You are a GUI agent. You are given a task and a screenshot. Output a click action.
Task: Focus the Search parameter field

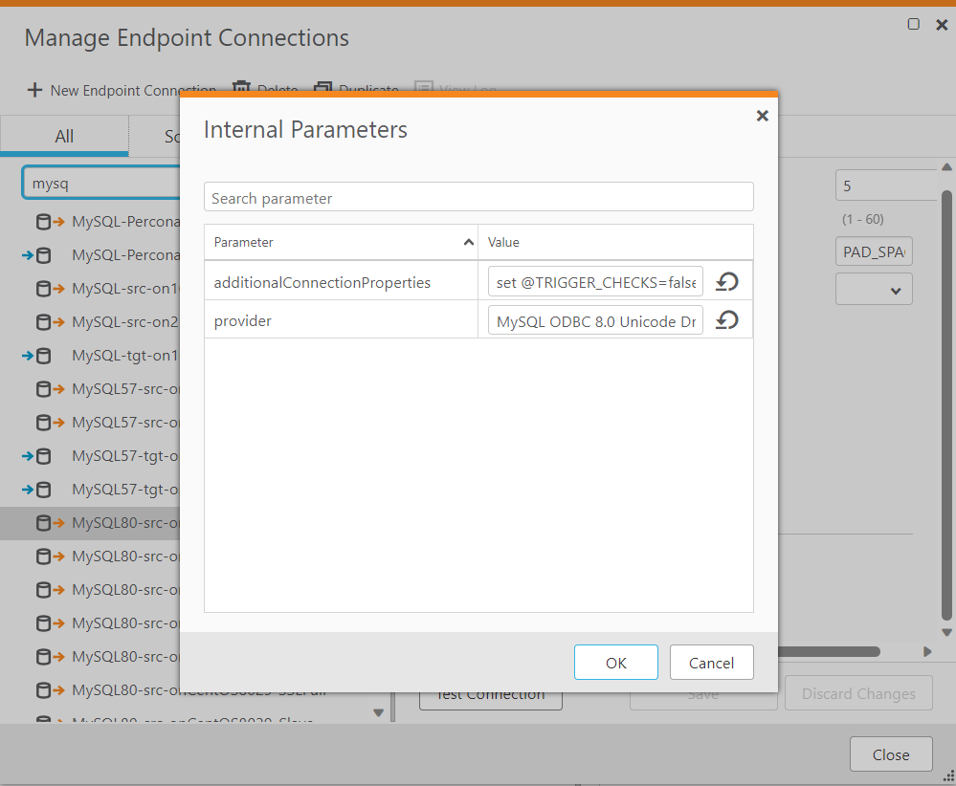[x=478, y=198]
